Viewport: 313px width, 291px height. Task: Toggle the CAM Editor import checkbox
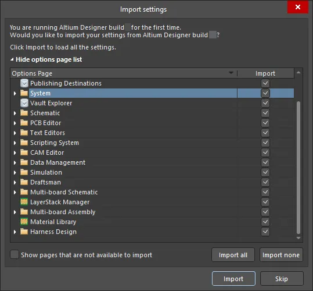tap(265, 152)
